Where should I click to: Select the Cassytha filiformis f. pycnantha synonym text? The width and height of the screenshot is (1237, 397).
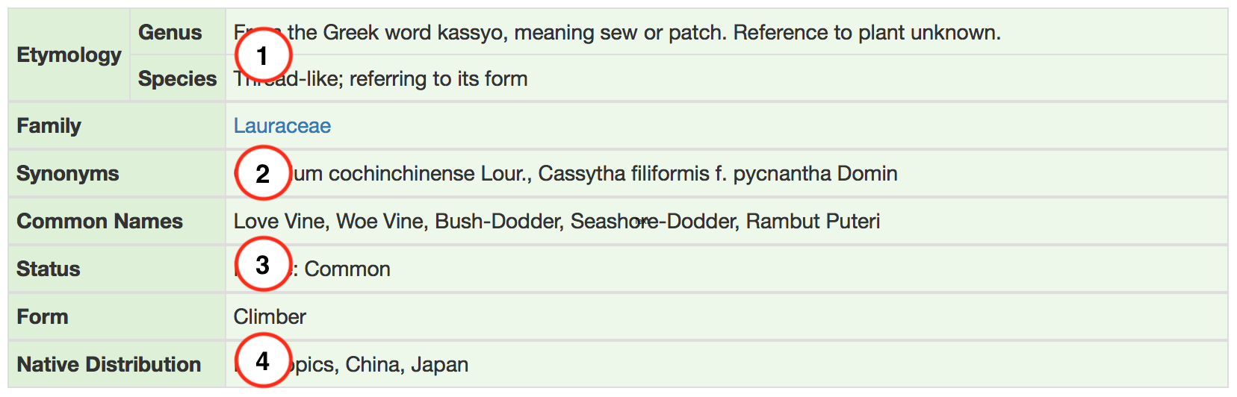click(x=717, y=173)
